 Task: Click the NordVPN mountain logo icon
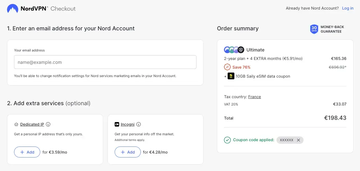point(13,9)
